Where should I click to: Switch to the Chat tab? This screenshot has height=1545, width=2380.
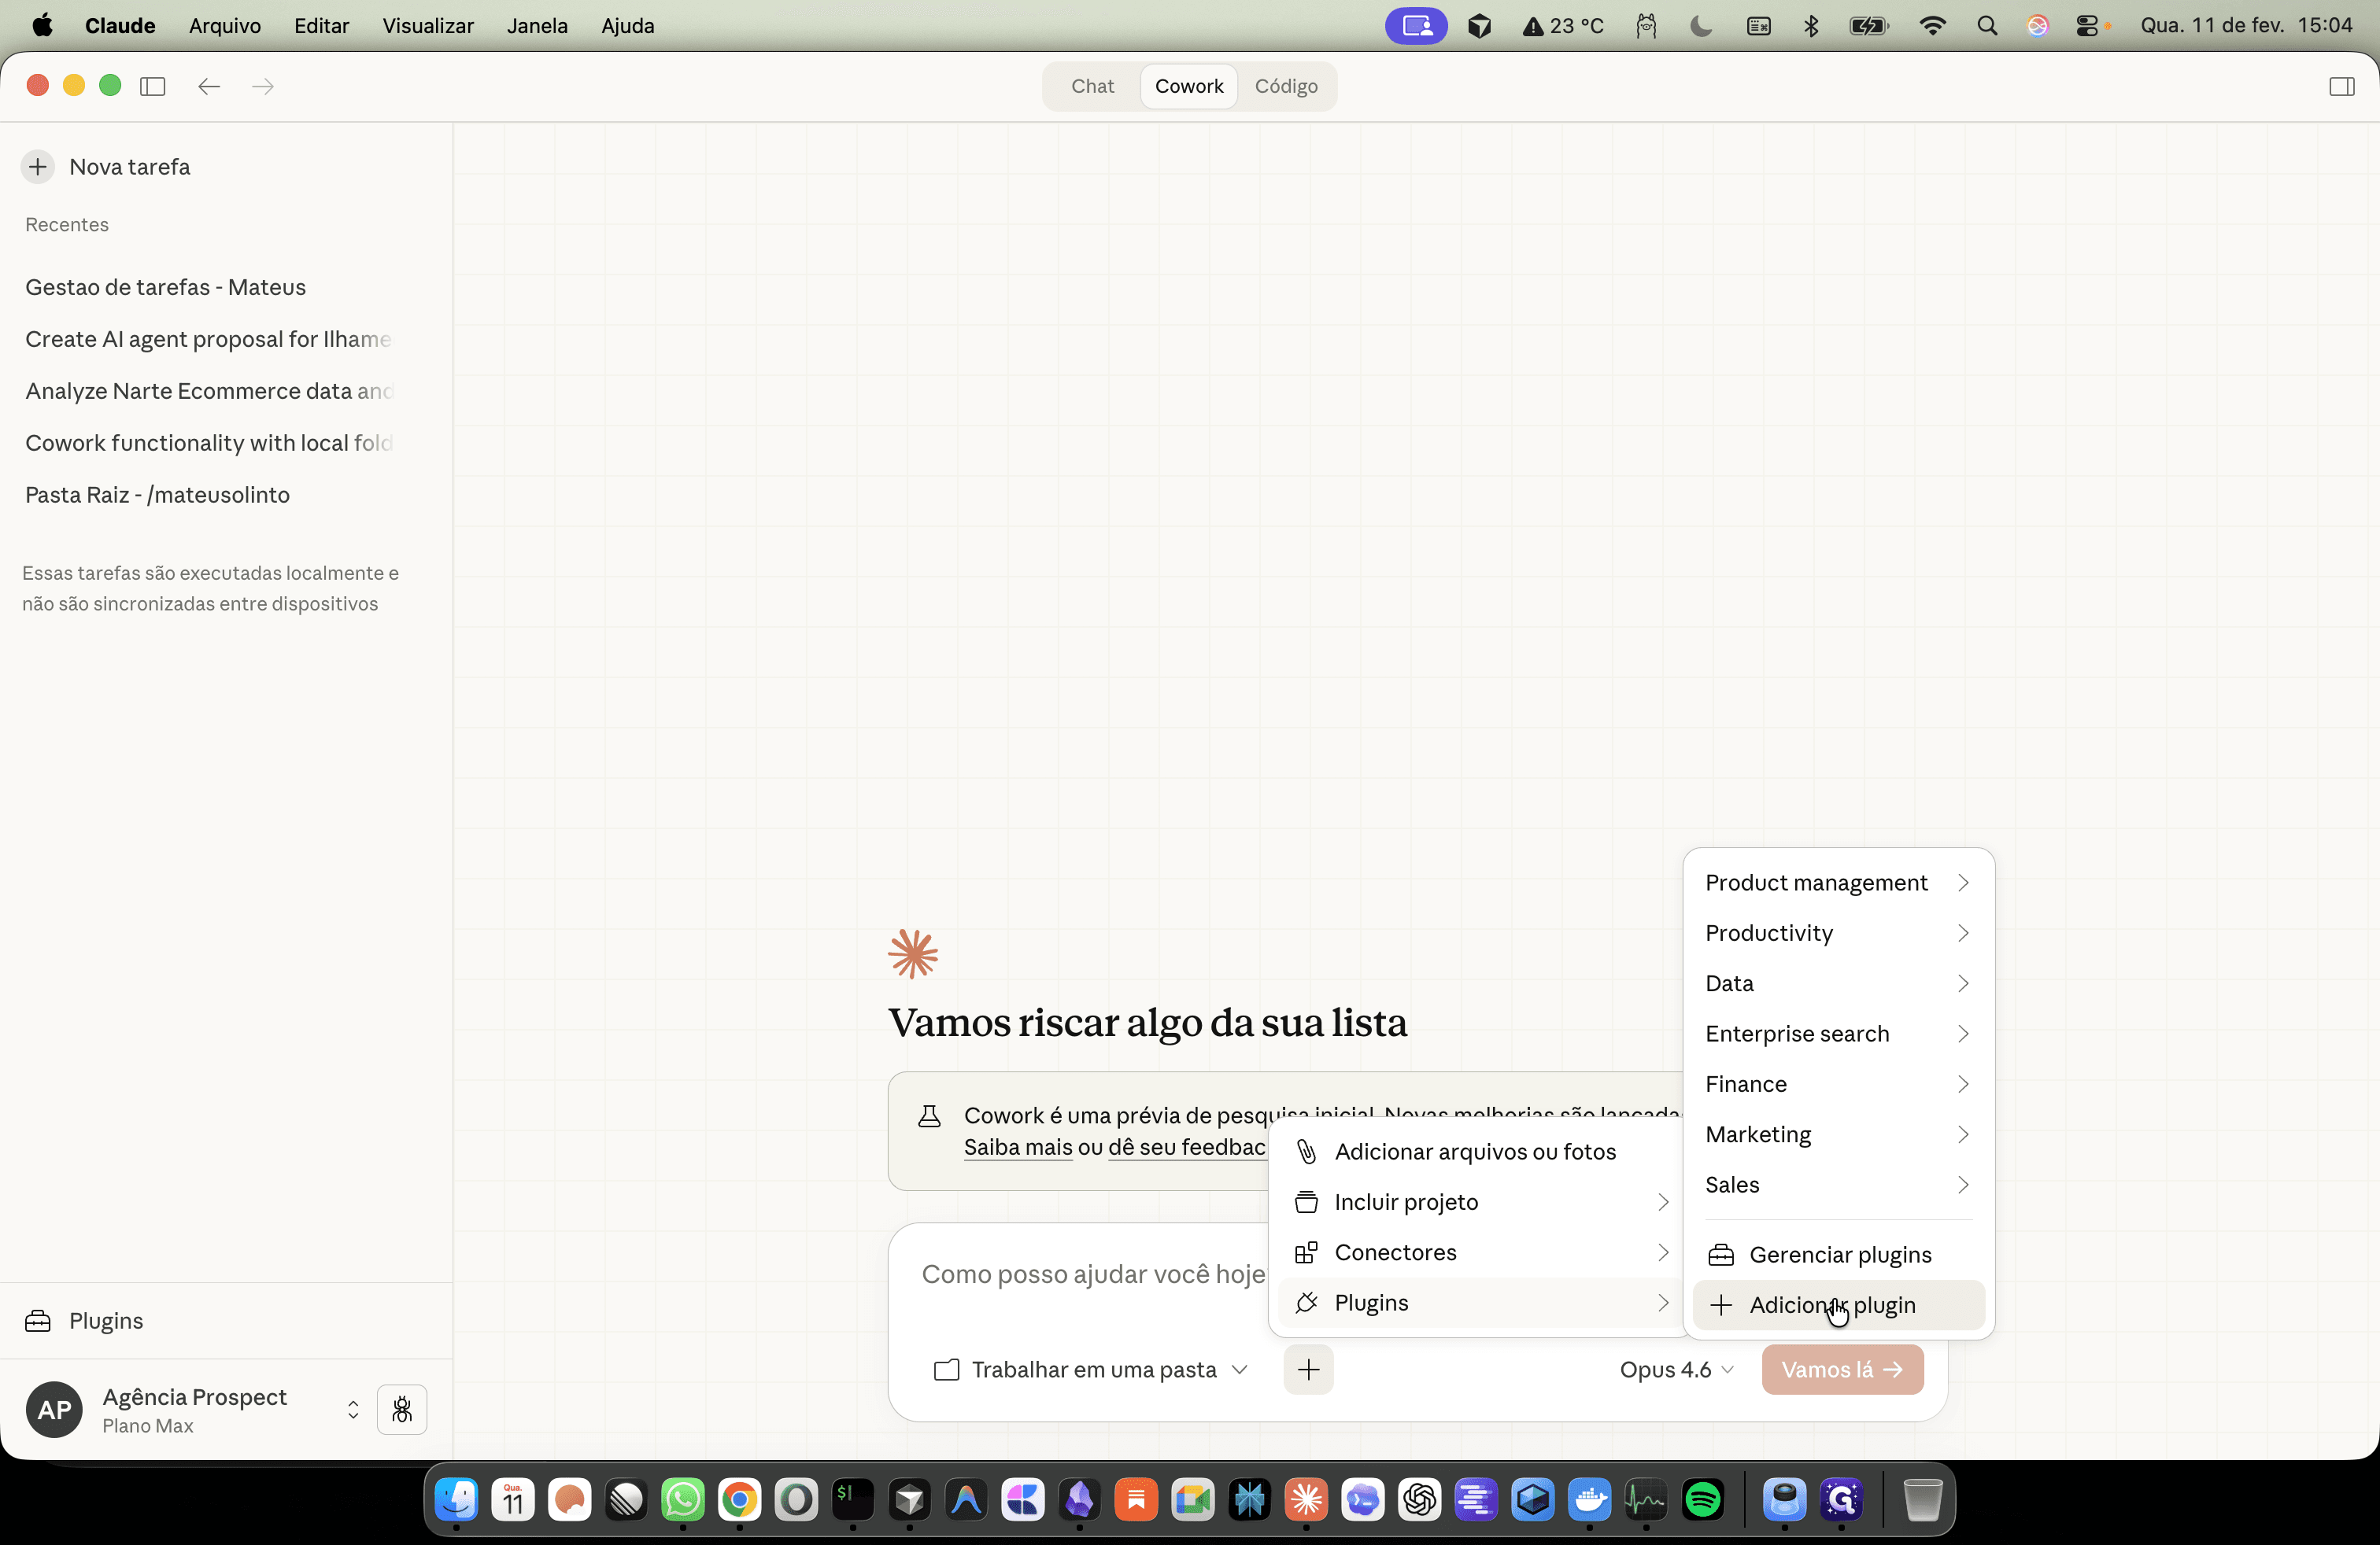pos(1092,86)
